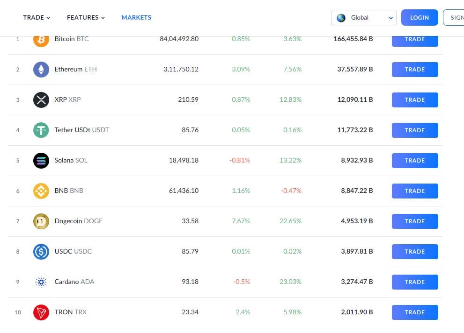
Task: Trade Cardano using its TRADE button
Action: pyautogui.click(x=415, y=282)
